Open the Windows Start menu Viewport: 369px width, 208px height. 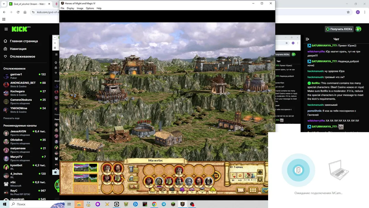point(5,204)
